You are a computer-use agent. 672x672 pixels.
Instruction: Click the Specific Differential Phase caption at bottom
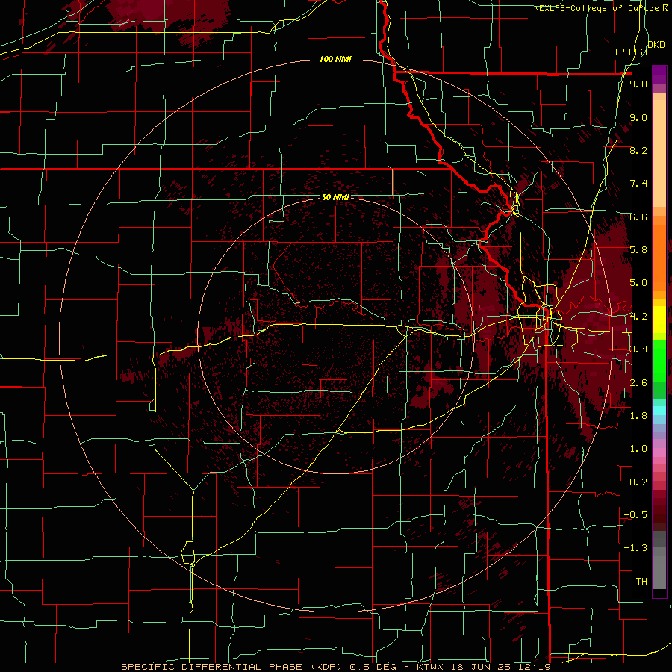(x=335, y=667)
